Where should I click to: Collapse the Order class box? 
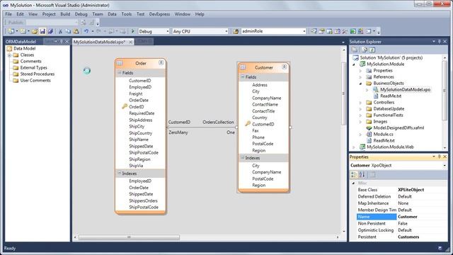[161, 62]
